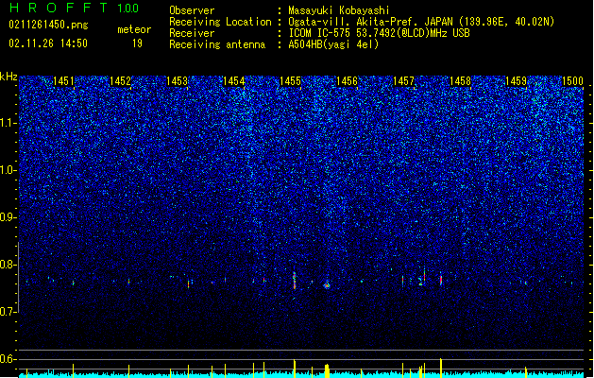Click the 1500 time label
The image size is (594, 378).
[x=572, y=81]
